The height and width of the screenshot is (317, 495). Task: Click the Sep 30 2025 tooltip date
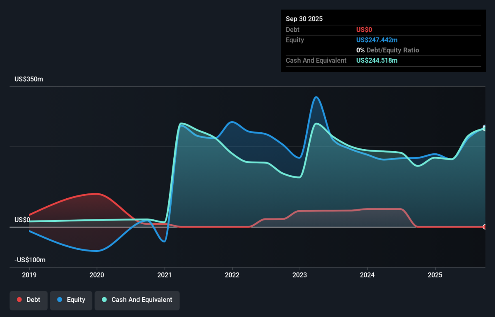coord(304,19)
